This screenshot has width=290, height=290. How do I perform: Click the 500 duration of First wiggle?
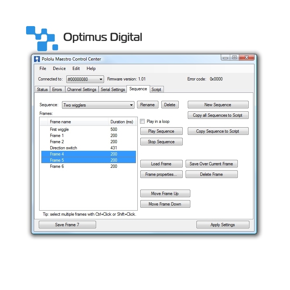coord(114,129)
